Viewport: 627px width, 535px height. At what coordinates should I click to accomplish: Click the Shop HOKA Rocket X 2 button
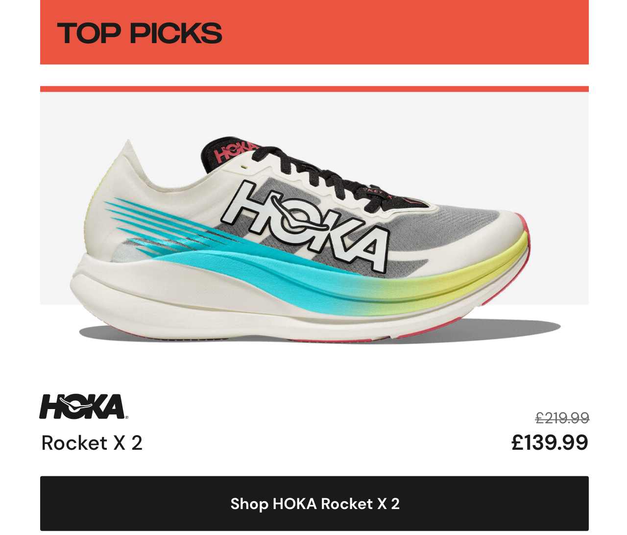click(314, 504)
